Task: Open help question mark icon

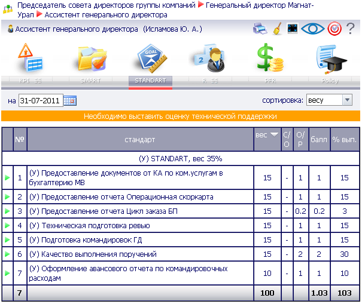Action: [x=351, y=29]
